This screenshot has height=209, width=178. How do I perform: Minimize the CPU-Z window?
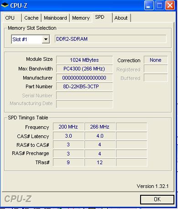coord(149,5)
